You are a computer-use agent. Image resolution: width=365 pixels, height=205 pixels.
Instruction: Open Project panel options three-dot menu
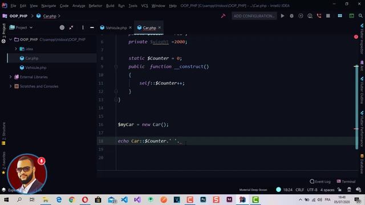click(83, 27)
